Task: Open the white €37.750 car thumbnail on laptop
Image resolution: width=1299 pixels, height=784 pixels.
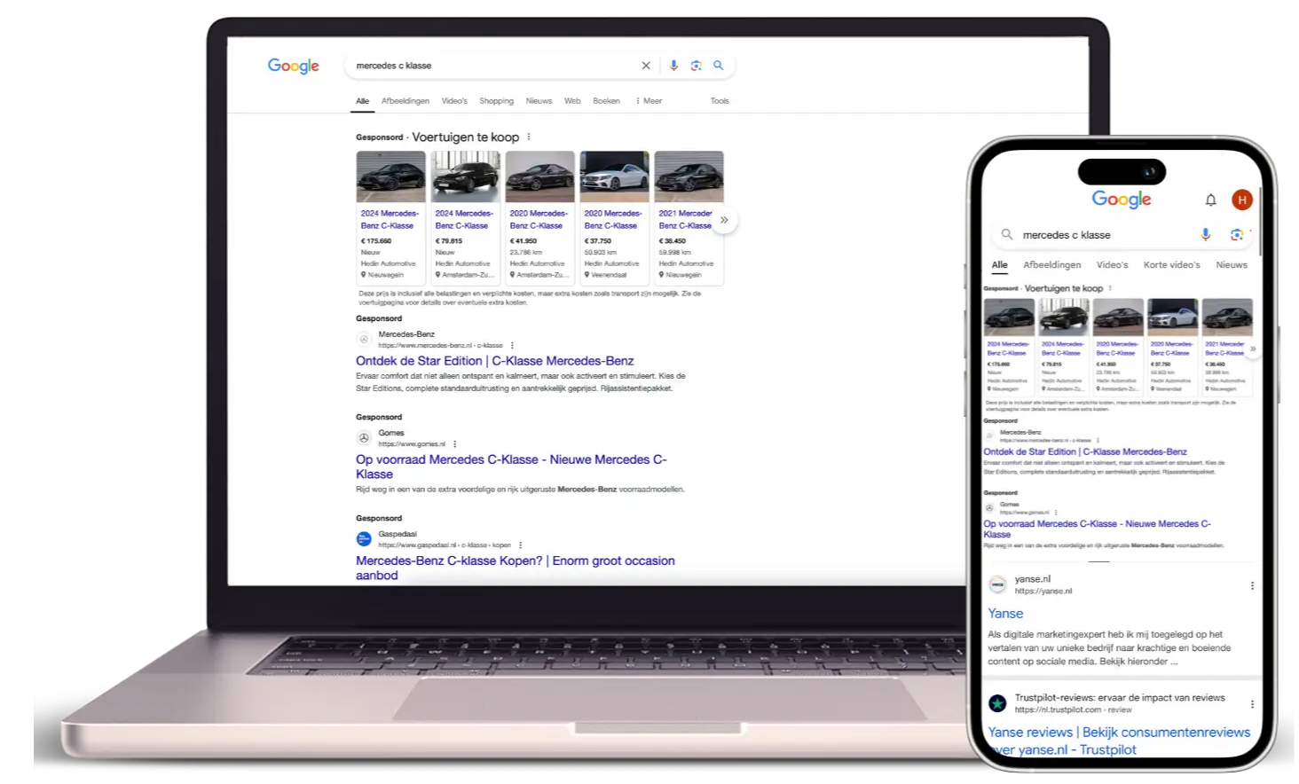Action: [615, 176]
